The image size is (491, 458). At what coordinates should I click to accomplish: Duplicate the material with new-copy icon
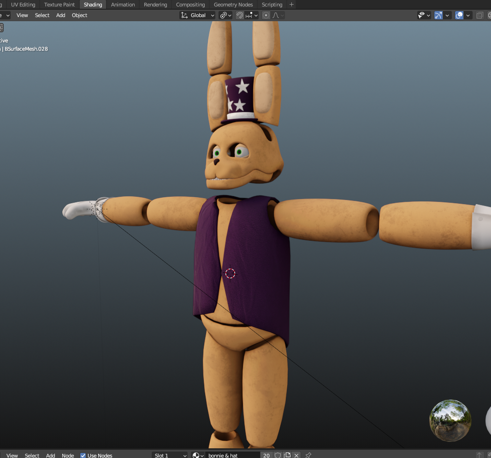tap(287, 455)
